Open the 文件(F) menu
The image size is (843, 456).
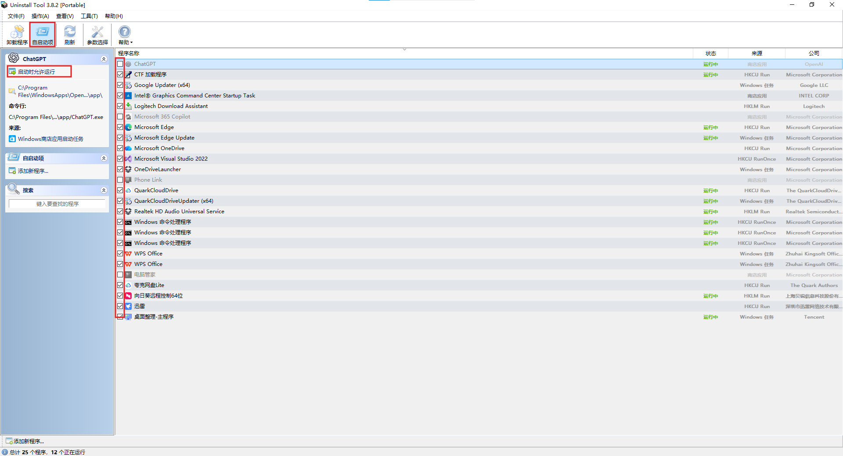tap(16, 16)
